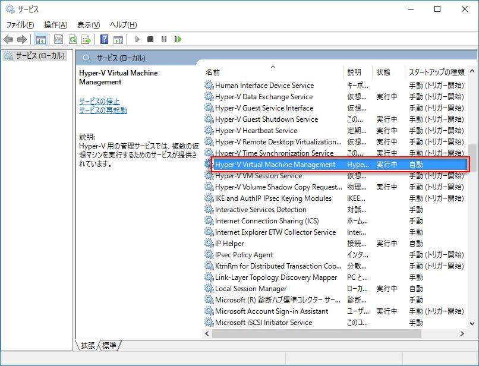Sort by the 状態 column header
479x366 pixels.
pyautogui.click(x=388, y=72)
